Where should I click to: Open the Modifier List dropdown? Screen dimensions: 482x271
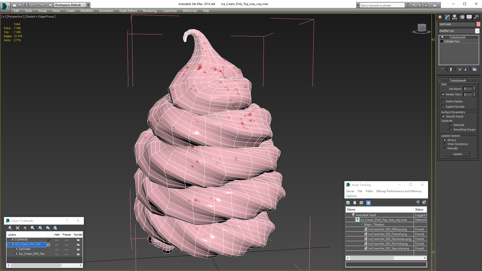tap(477, 31)
